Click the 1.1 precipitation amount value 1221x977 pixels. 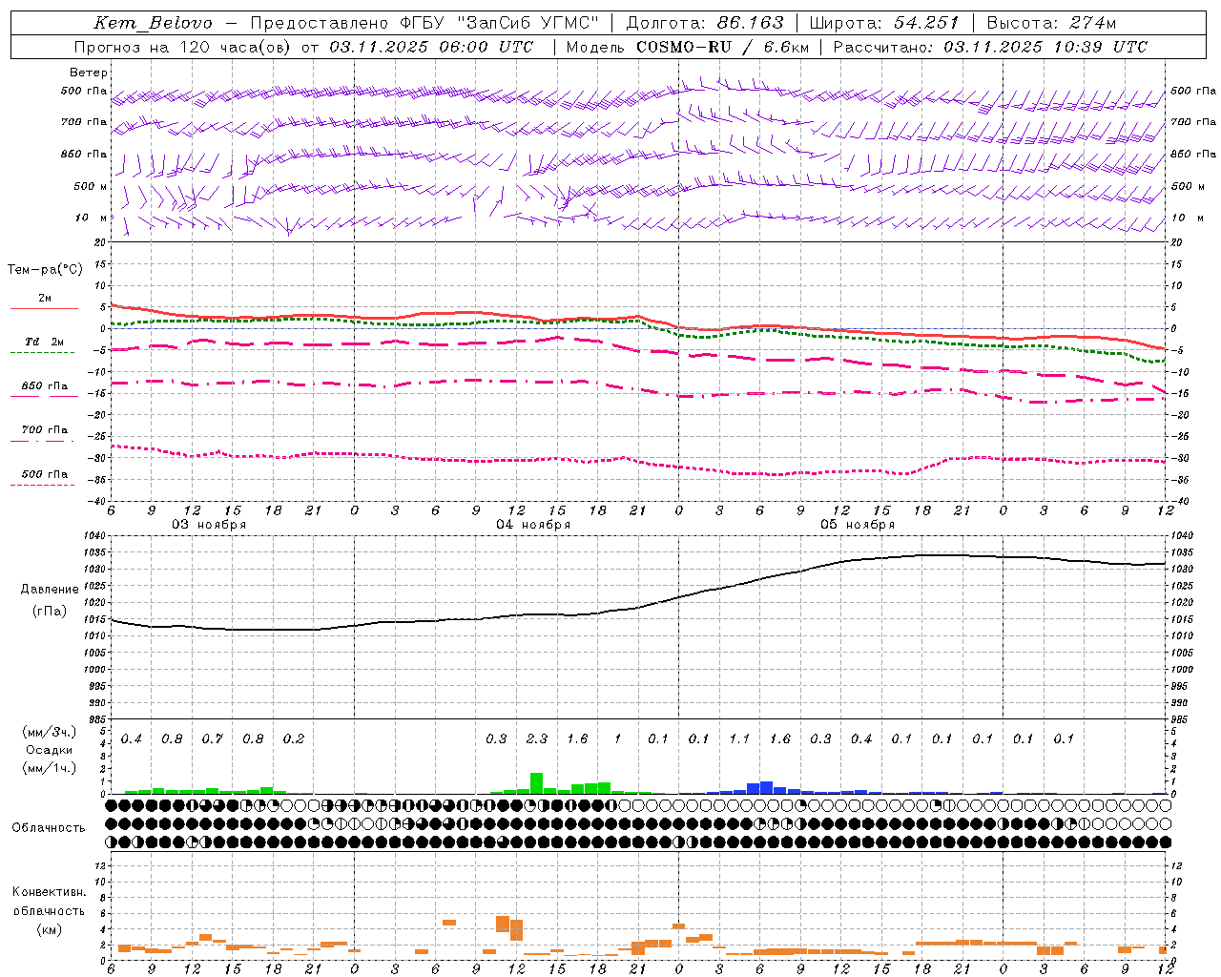[x=739, y=738]
